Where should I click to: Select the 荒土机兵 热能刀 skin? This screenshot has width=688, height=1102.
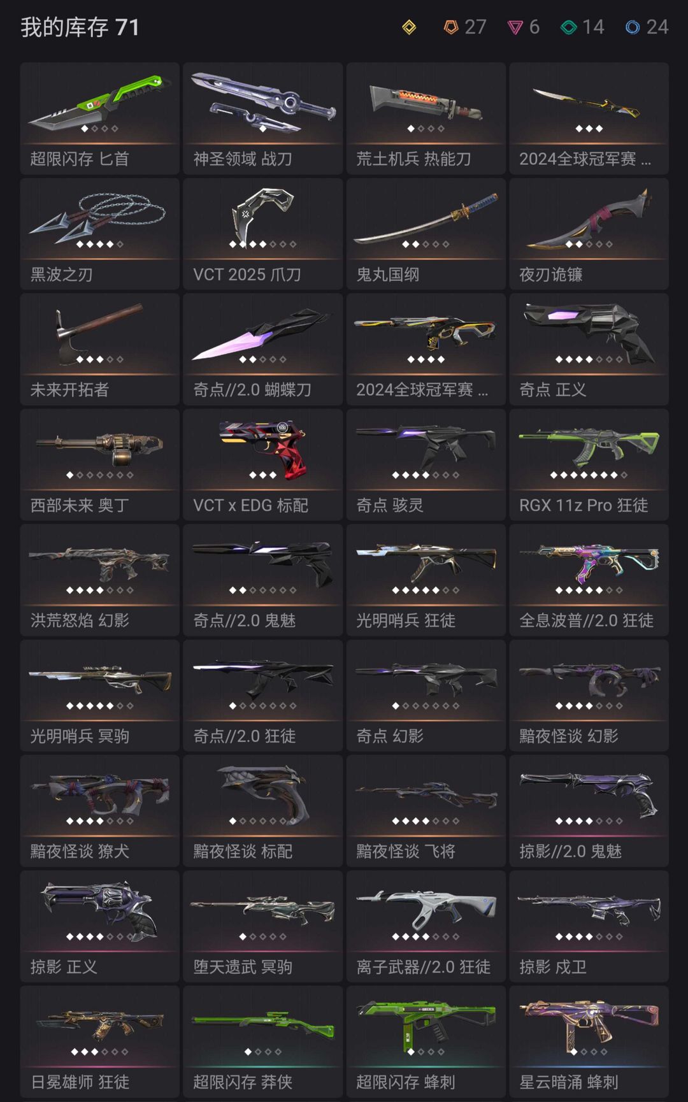pos(426,118)
